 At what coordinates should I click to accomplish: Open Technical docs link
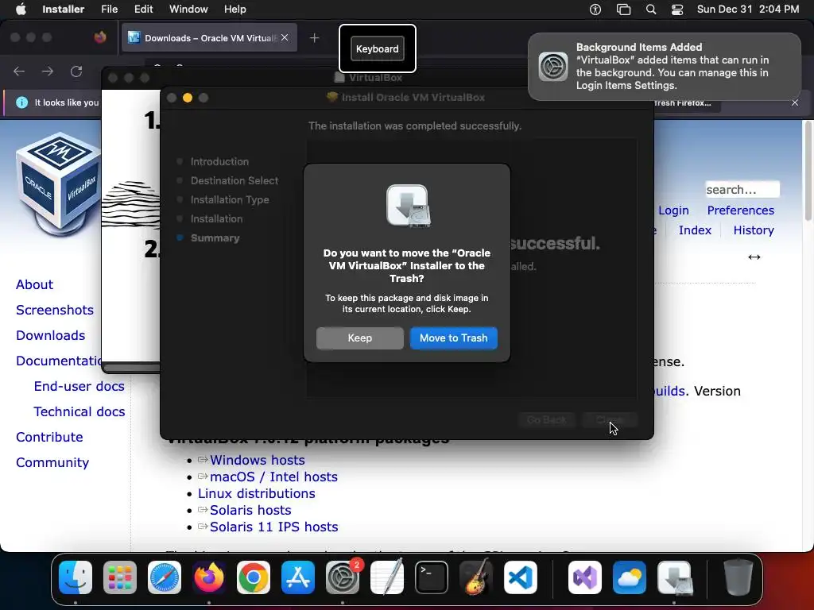[x=79, y=411]
